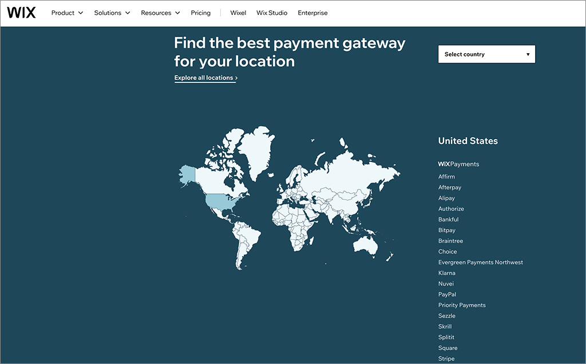Open Wix Payments provider
The width and height of the screenshot is (586, 364).
pyautogui.click(x=458, y=164)
